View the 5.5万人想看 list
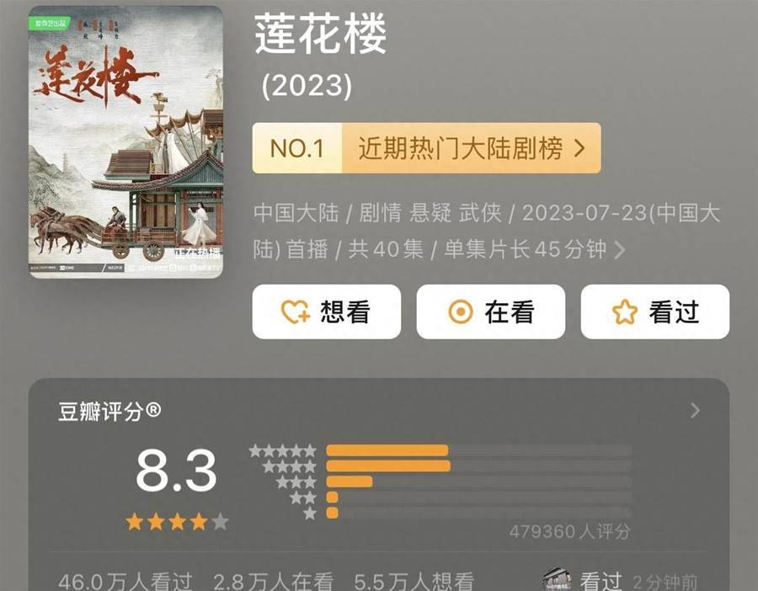Image resolution: width=758 pixels, height=591 pixels. coord(414,581)
